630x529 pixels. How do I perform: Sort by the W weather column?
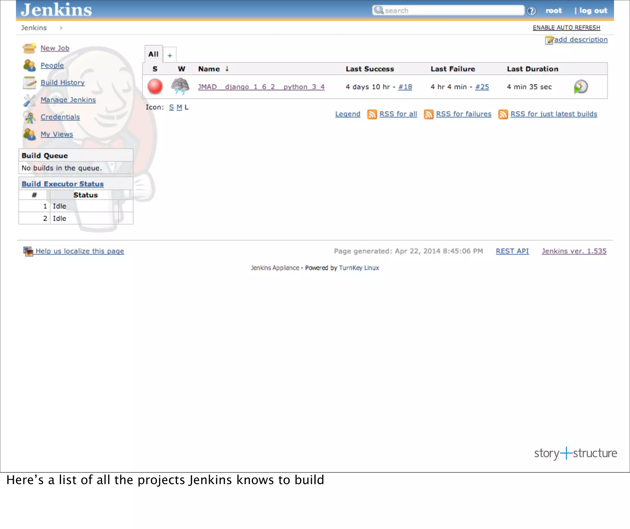tap(182, 69)
